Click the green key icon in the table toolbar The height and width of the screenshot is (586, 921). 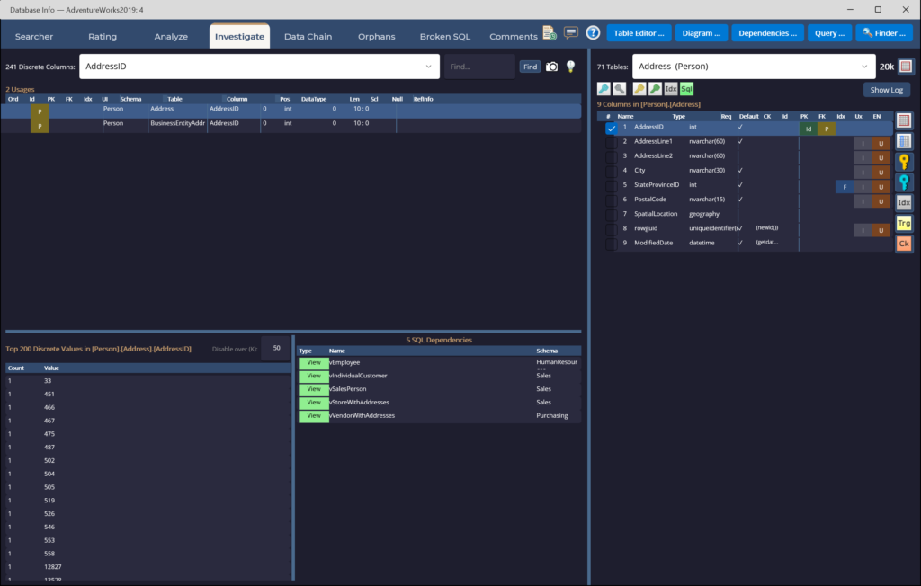[x=655, y=89]
